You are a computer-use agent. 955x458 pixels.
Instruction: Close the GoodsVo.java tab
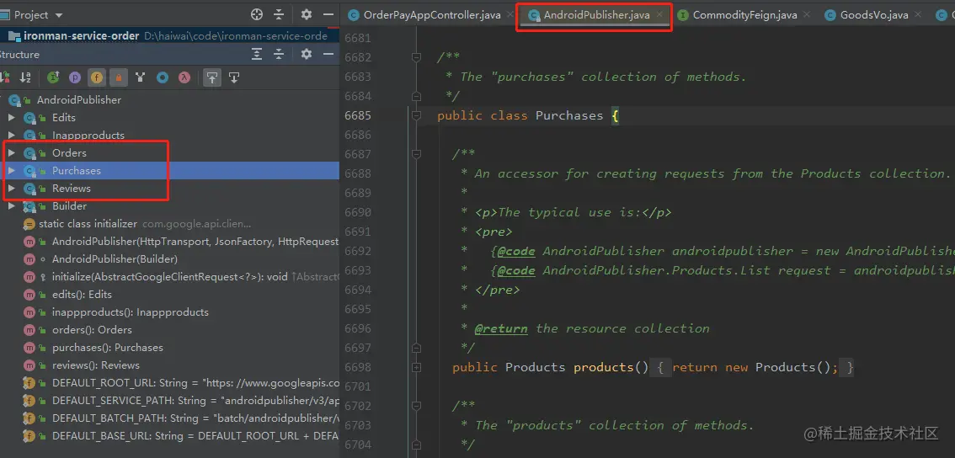point(917,14)
